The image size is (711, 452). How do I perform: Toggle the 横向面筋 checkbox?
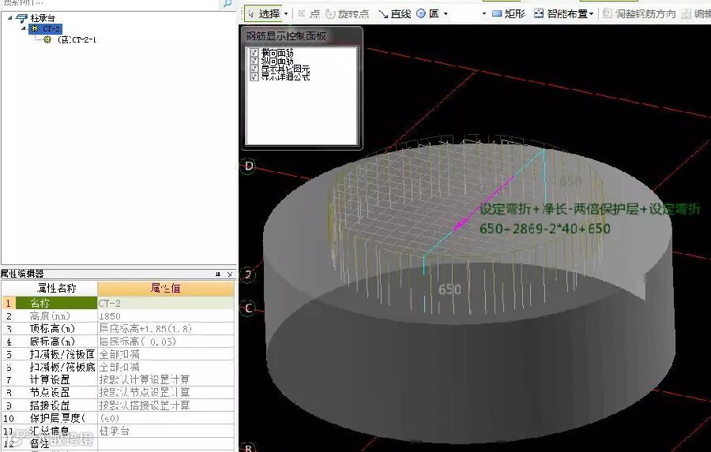[254, 53]
